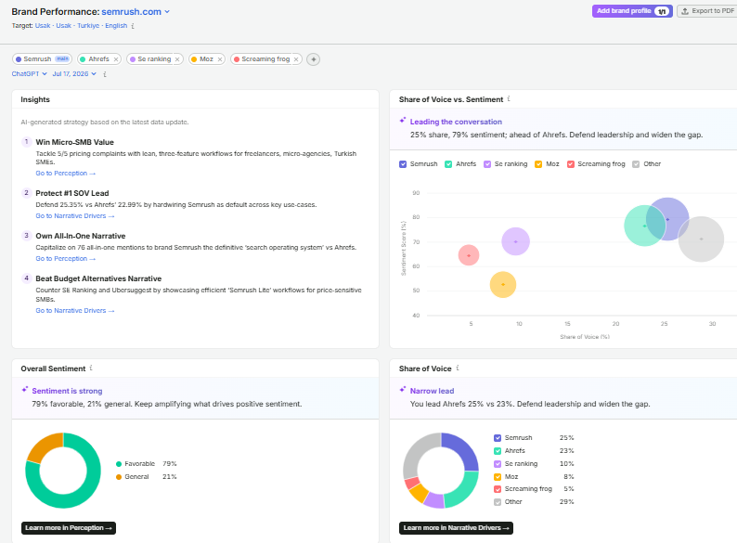Click the sparkle icon beside Sentiment is strong
Screen dimensions: 737x543
tap(24, 390)
